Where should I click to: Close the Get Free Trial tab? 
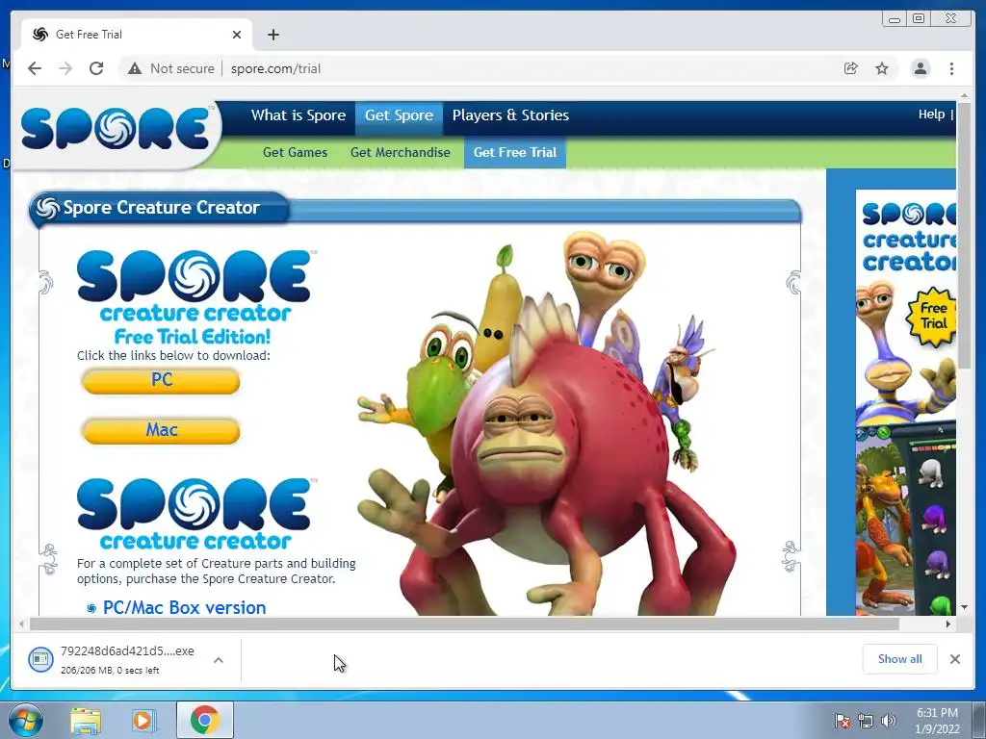click(237, 35)
